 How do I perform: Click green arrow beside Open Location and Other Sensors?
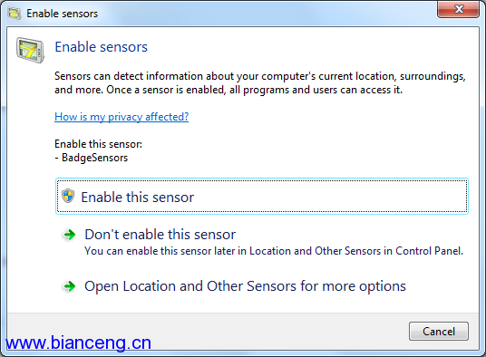click(70, 286)
